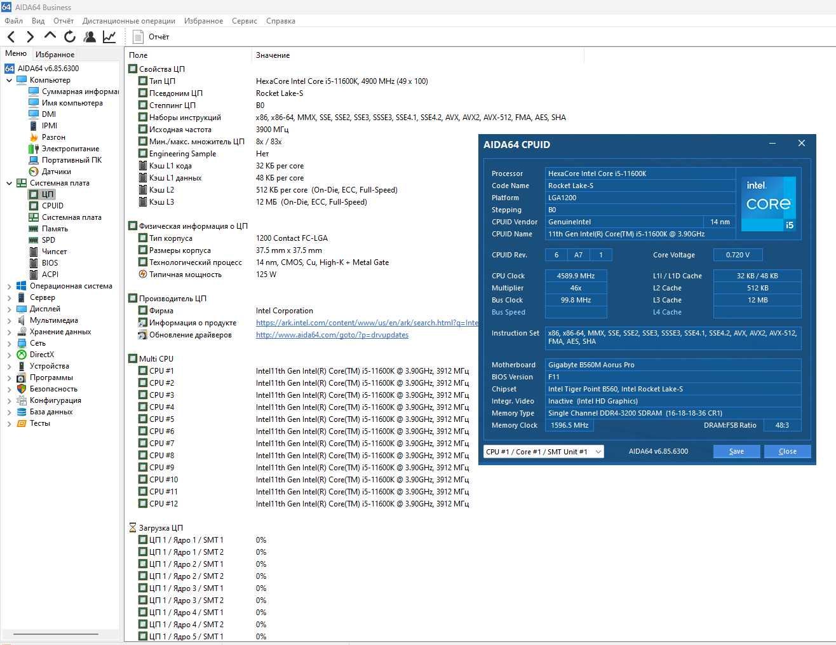The height and width of the screenshot is (645, 836).
Task: Click the Безопасность shield icon
Action: click(22, 389)
